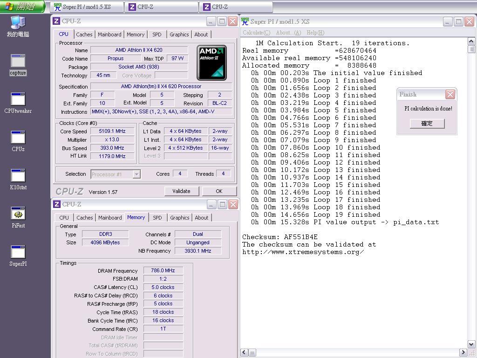Open the Help menu in Super PI

point(315,33)
